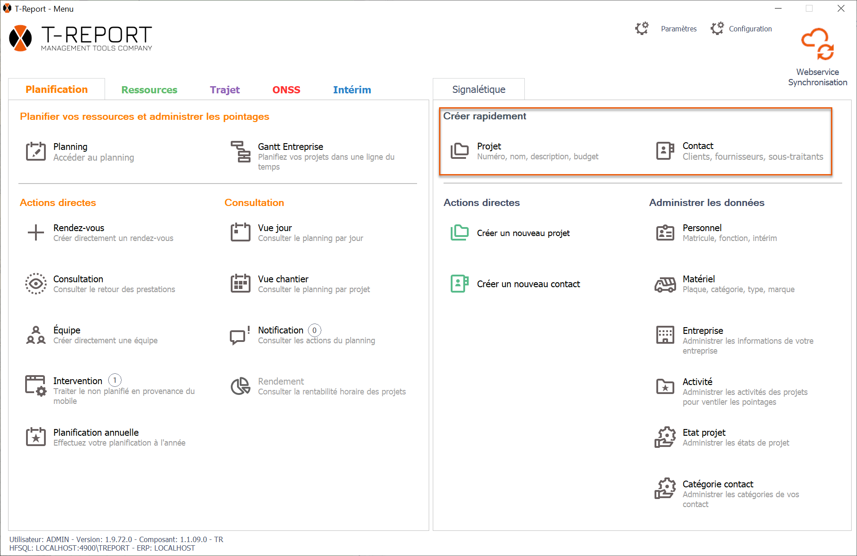Click the Planification annuelle star calendar icon
Screen dimensions: 857x556
35,437
